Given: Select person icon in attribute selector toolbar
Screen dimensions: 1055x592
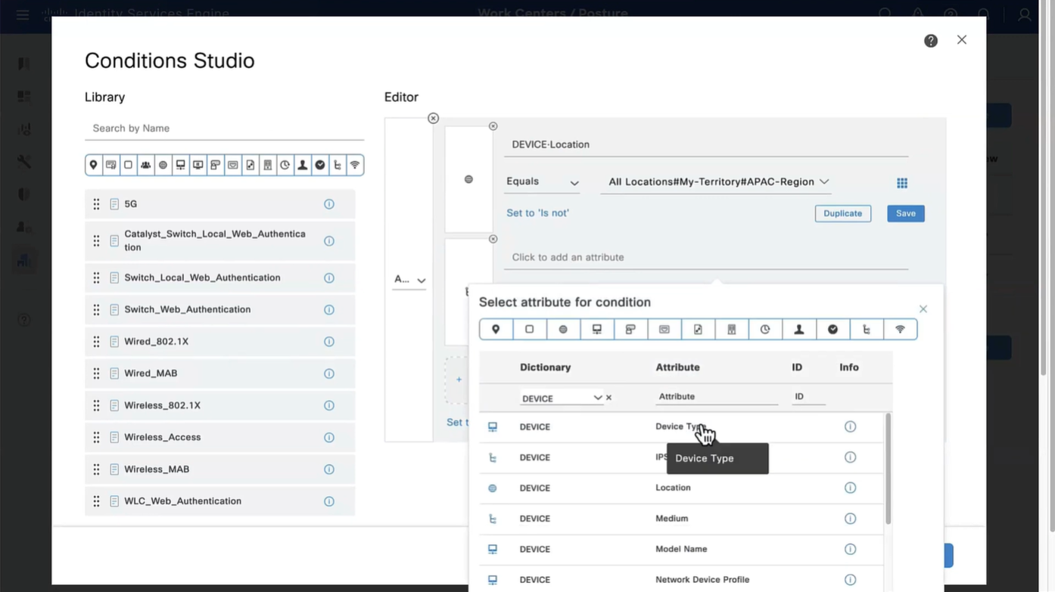Looking at the screenshot, I should click(798, 330).
